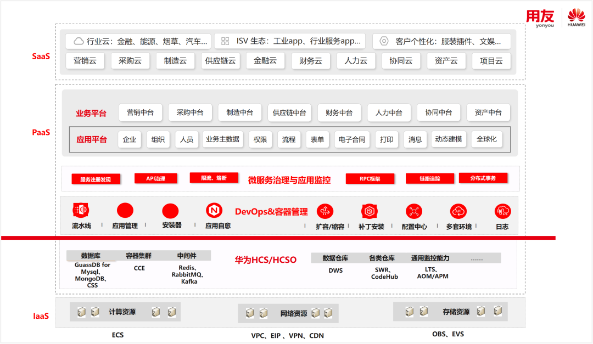Choose the 动态建模 box
Viewport: 593px width, 344px height.
pyautogui.click(x=449, y=139)
